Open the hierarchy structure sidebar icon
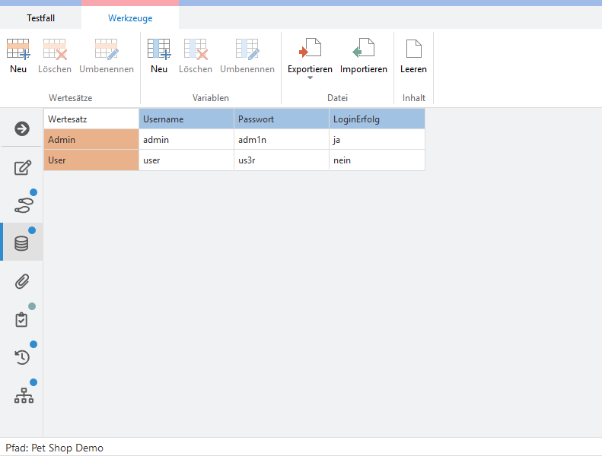 click(22, 395)
